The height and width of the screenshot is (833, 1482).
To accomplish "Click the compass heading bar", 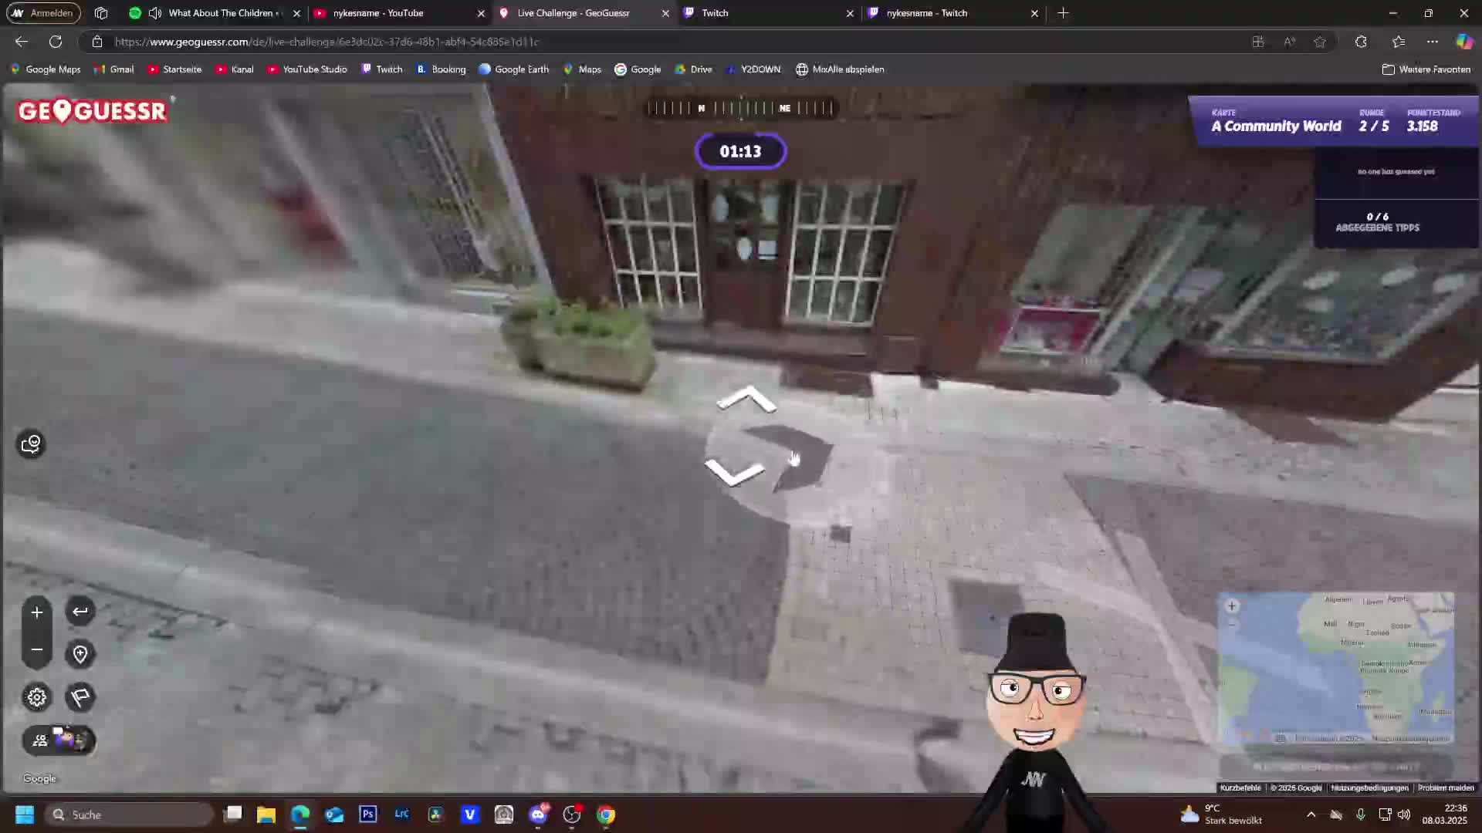I will coord(741,108).
